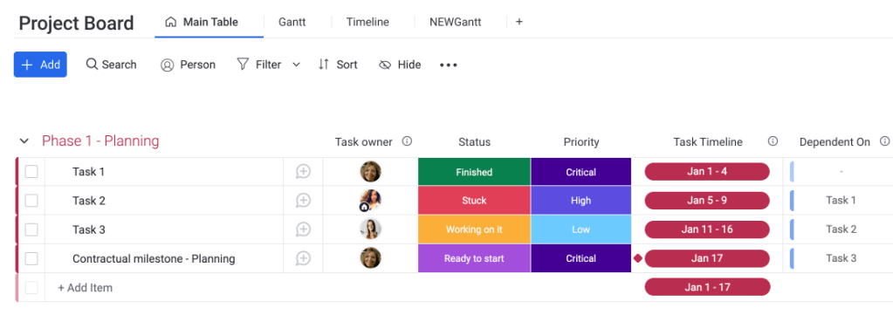Open the Sort options
The height and width of the screenshot is (315, 893).
pos(338,65)
